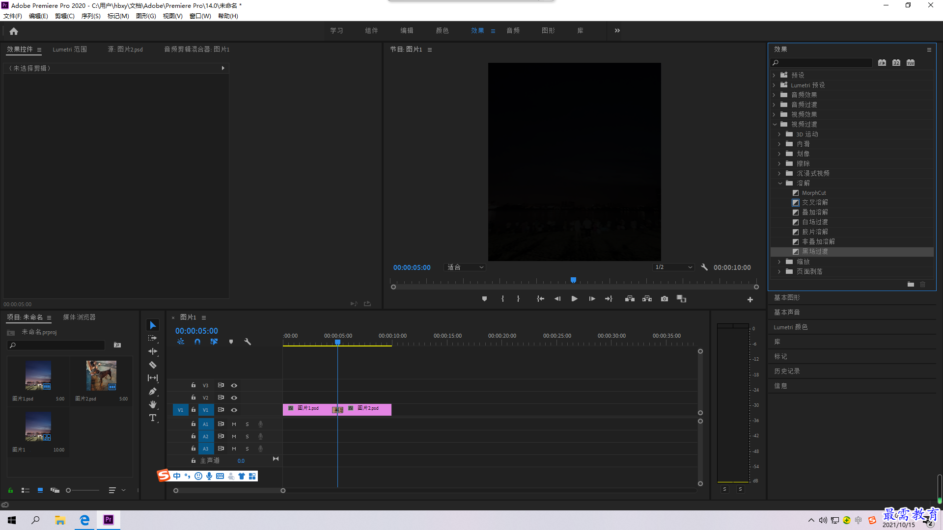Expand the 页面剥落 folder
Screen dimensions: 943x530
tap(779, 271)
